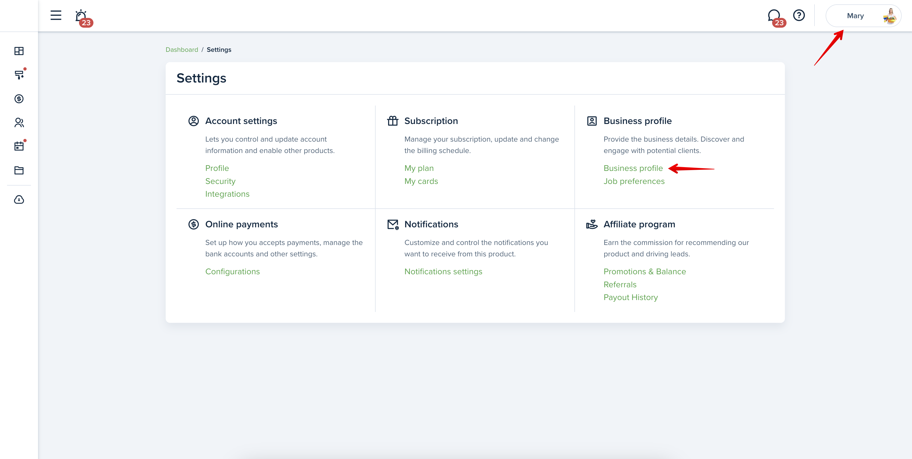912x459 pixels.
Task: Open Promotions & Balance link
Action: 645,272
